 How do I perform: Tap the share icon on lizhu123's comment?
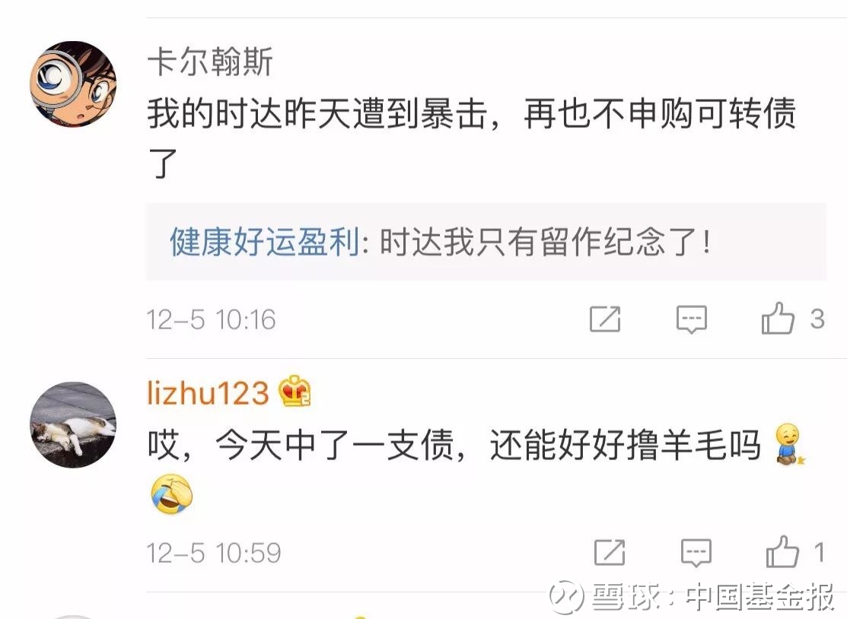610,552
